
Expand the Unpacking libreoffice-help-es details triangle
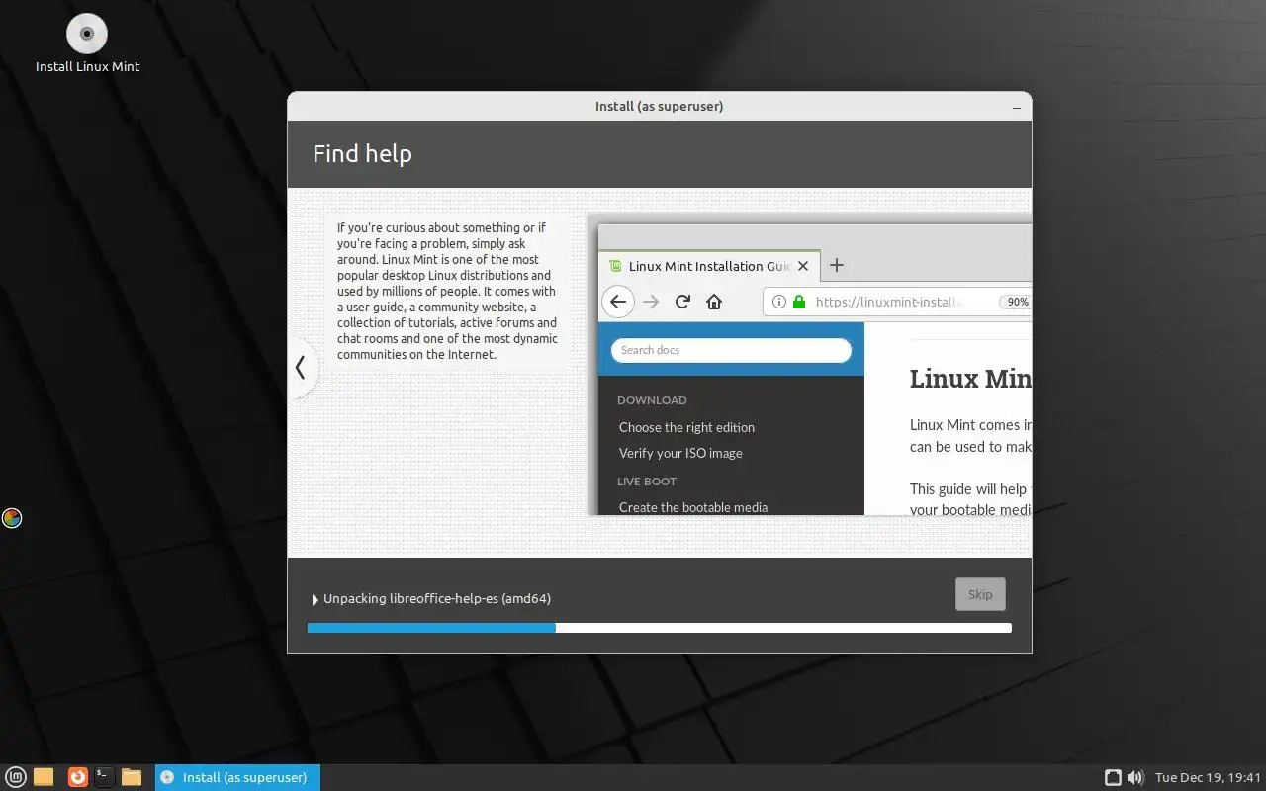(x=316, y=599)
